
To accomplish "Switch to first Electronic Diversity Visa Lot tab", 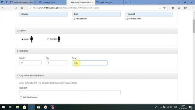I will coord(23,2).
